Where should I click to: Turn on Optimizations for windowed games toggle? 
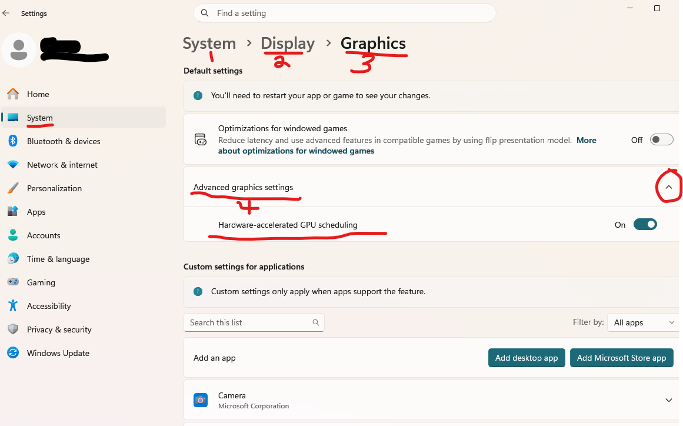(662, 139)
